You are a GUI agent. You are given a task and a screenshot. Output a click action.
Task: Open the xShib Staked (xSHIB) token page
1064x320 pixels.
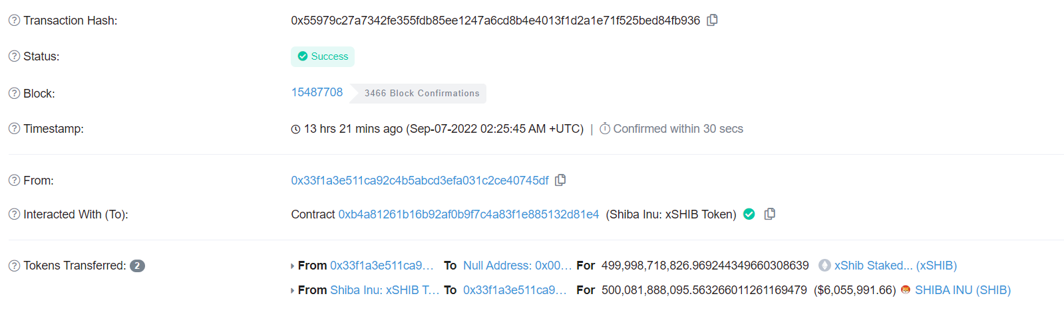point(895,266)
